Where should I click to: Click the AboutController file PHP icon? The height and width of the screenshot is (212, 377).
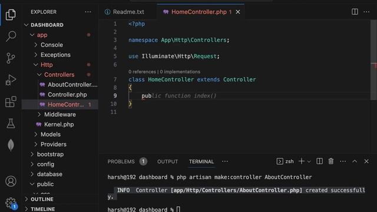tap(42, 85)
